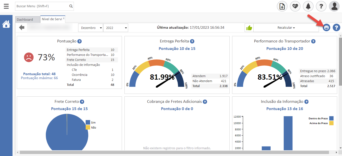Click the system health heartbeat icon

pyautogui.click(x=295, y=6)
